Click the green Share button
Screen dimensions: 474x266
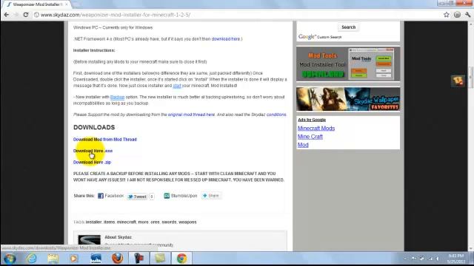[x=211, y=196]
